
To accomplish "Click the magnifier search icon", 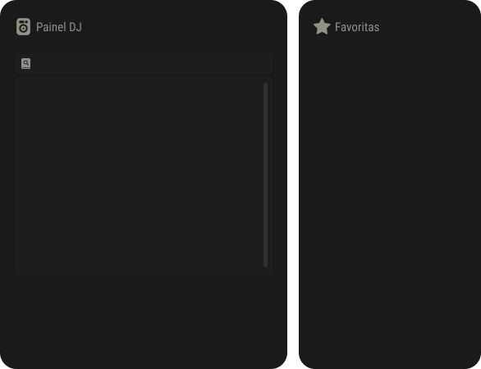I will (x=25, y=63).
